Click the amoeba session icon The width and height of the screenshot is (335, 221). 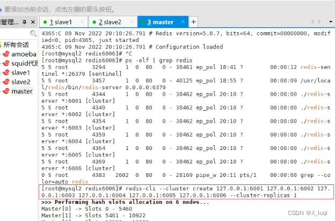pyautogui.click(x=6, y=54)
